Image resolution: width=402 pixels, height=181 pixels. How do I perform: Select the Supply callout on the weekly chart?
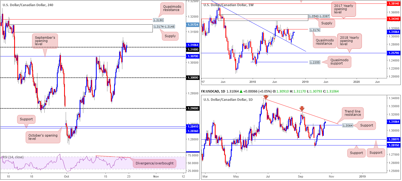(327, 23)
